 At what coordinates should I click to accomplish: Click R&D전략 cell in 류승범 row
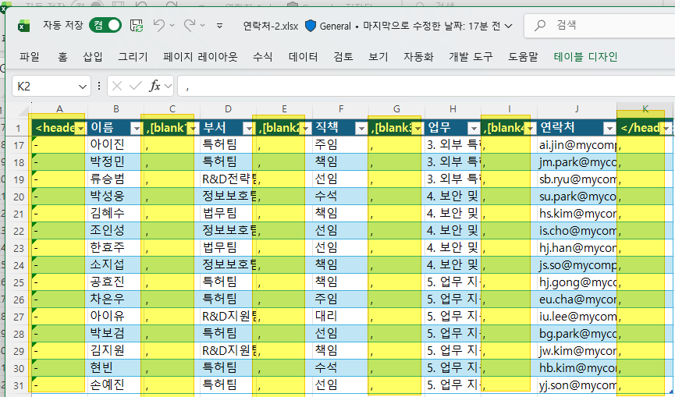click(228, 179)
